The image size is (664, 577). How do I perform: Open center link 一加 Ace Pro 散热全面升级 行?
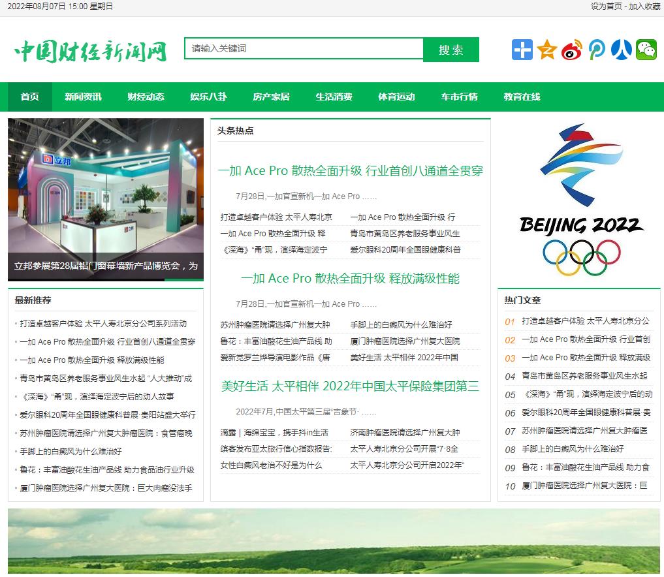(x=403, y=217)
